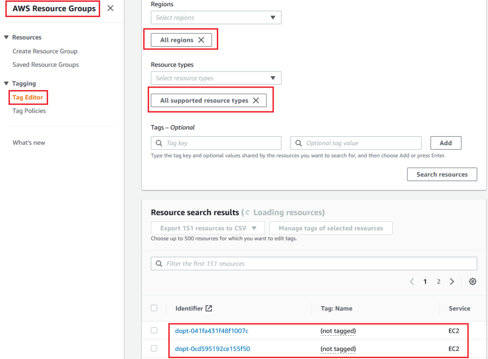Screen dimensions: 488x359
Task: Check the box for dopt-041fa431f48f1007c
Action: (x=154, y=330)
